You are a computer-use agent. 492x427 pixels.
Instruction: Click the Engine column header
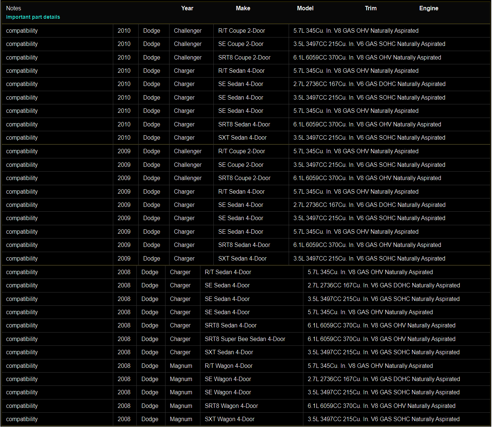click(x=428, y=8)
